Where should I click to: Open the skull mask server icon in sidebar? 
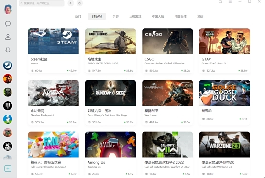click(x=8, y=92)
